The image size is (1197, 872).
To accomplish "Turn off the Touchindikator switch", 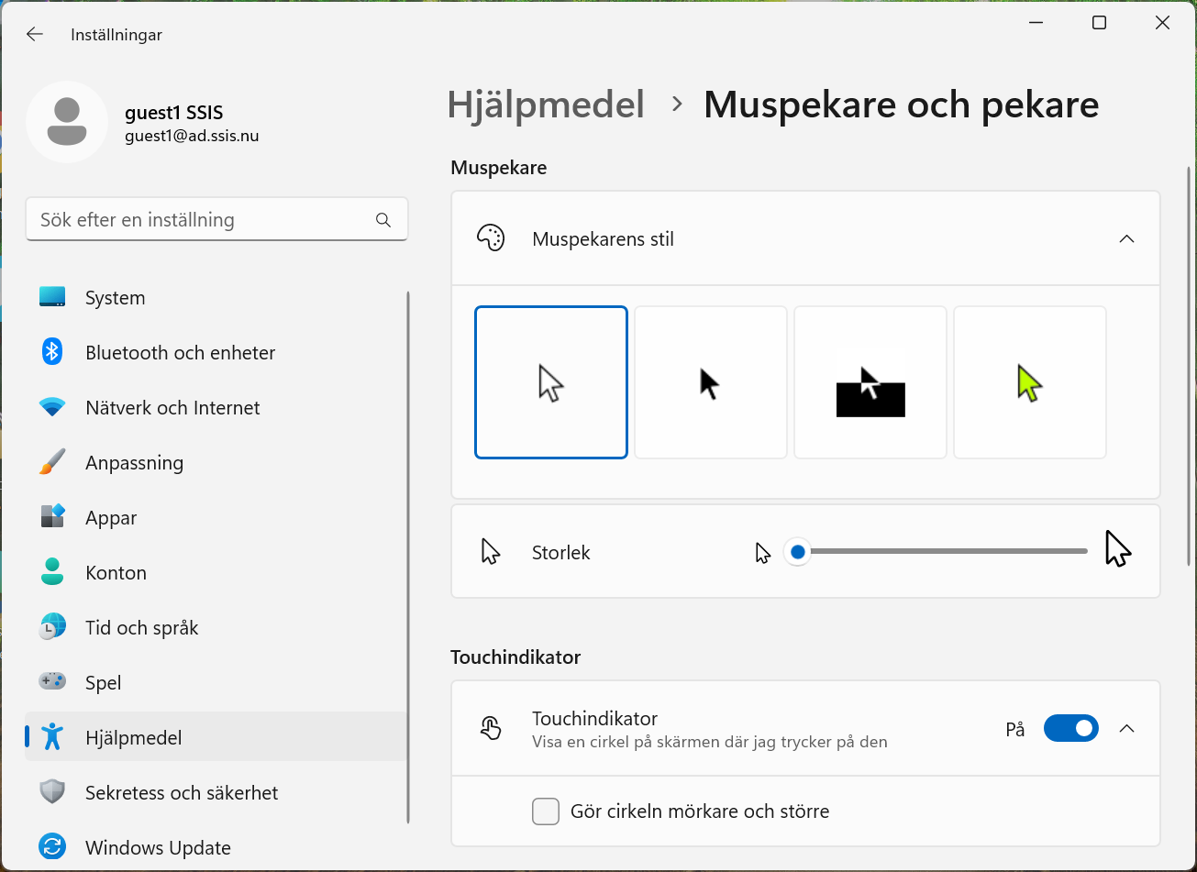I will click(x=1071, y=729).
